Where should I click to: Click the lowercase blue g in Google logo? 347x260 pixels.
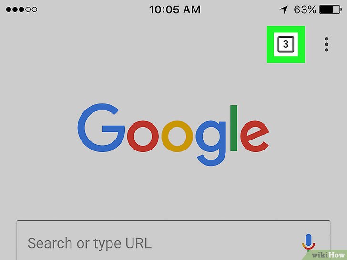[211, 143]
